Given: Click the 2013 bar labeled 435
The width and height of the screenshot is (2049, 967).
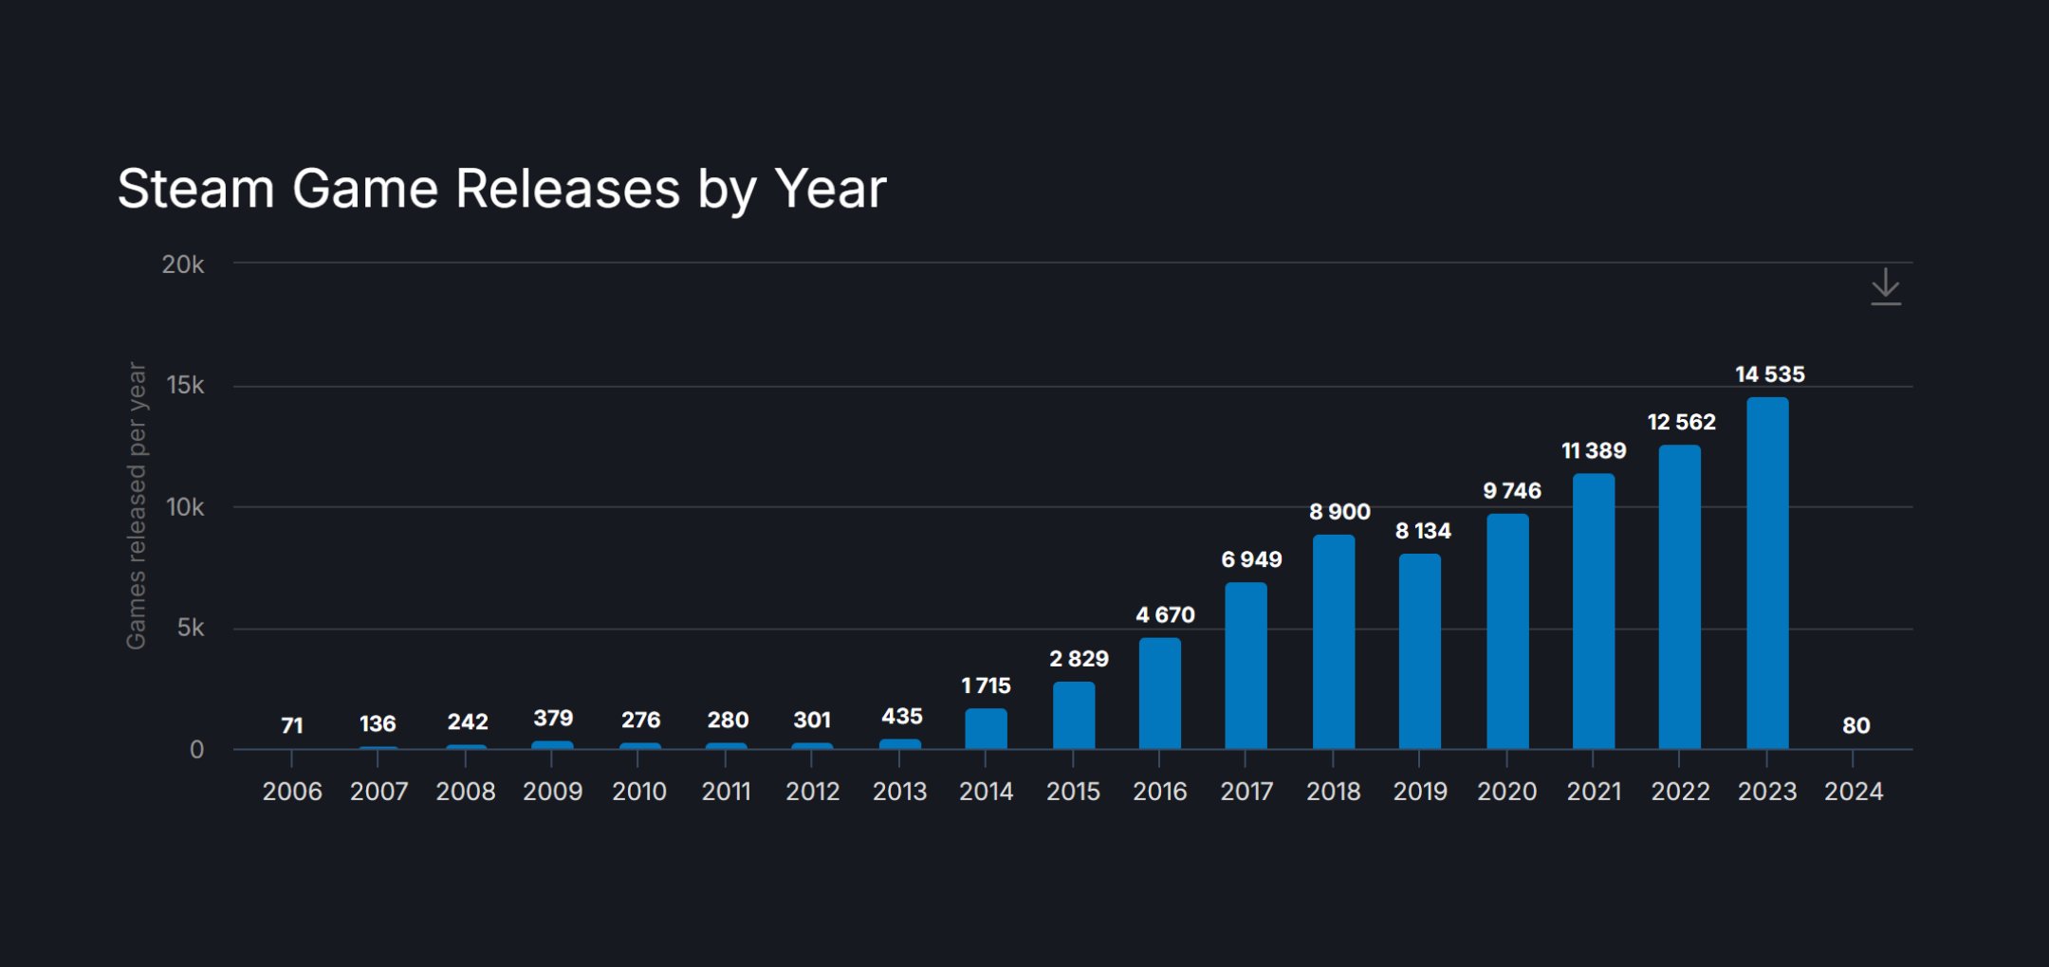Looking at the screenshot, I should 899,744.
